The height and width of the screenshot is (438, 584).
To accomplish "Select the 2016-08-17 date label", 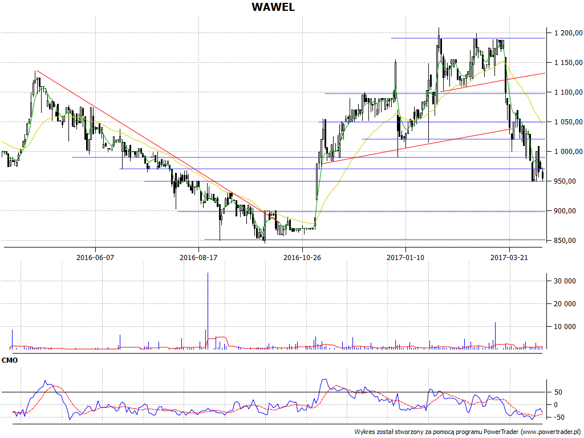I will (x=198, y=257).
